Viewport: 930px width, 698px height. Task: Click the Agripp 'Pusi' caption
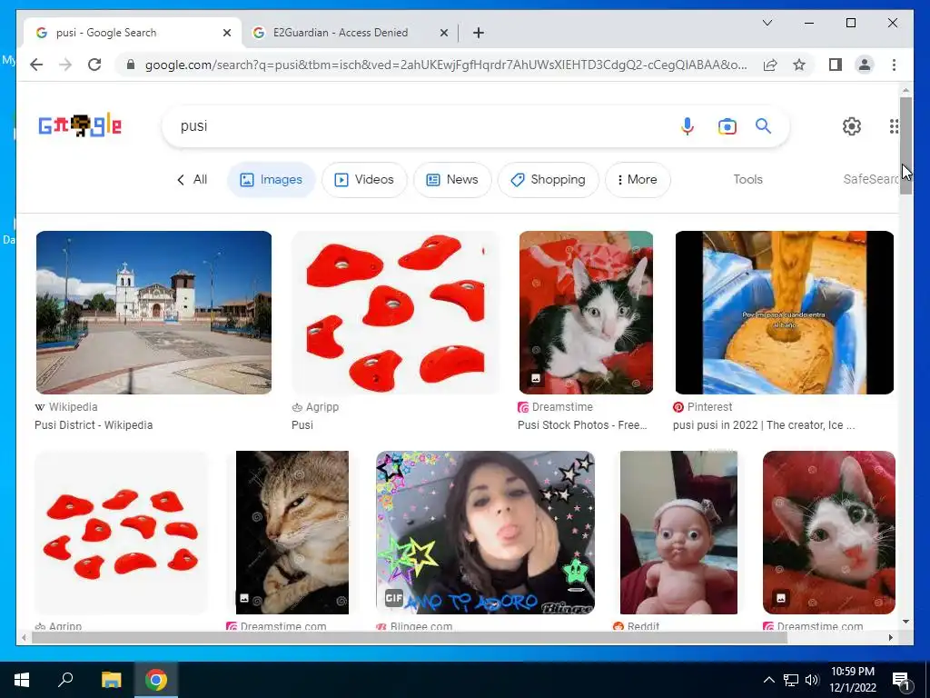302,425
